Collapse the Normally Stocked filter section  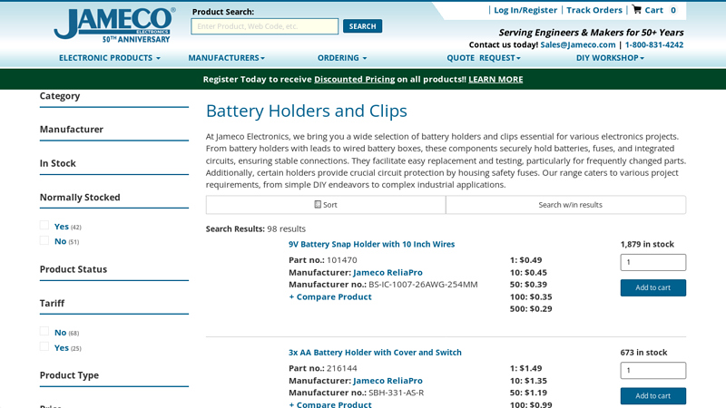coord(114,198)
